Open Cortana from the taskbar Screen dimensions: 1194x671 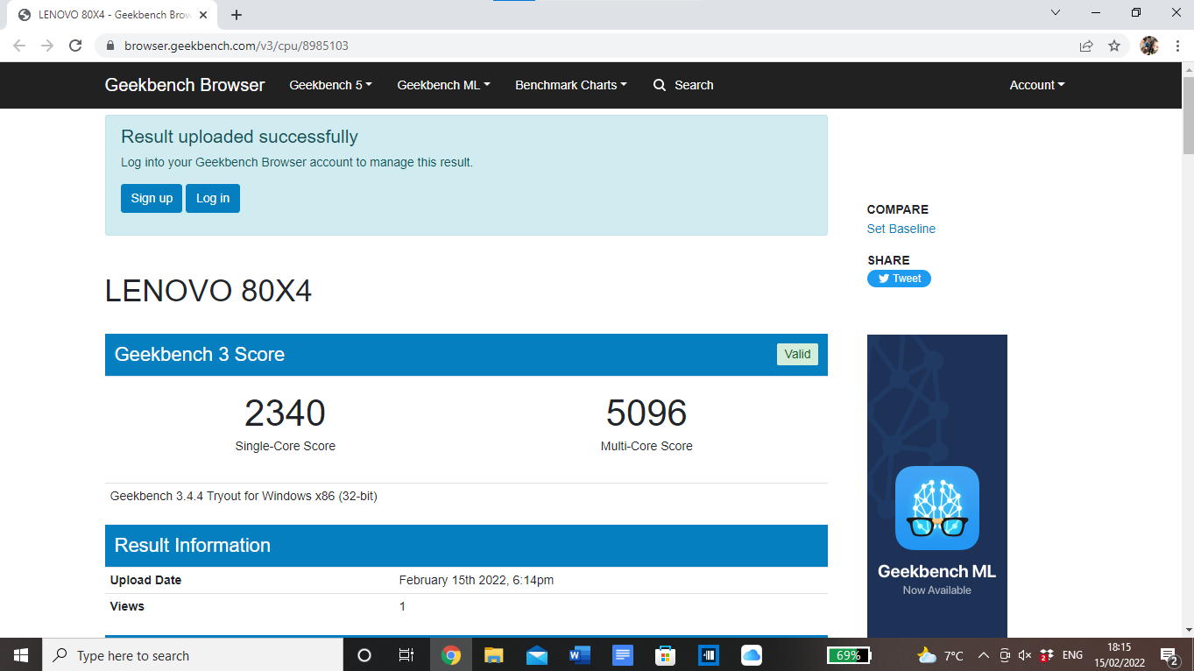click(x=364, y=654)
